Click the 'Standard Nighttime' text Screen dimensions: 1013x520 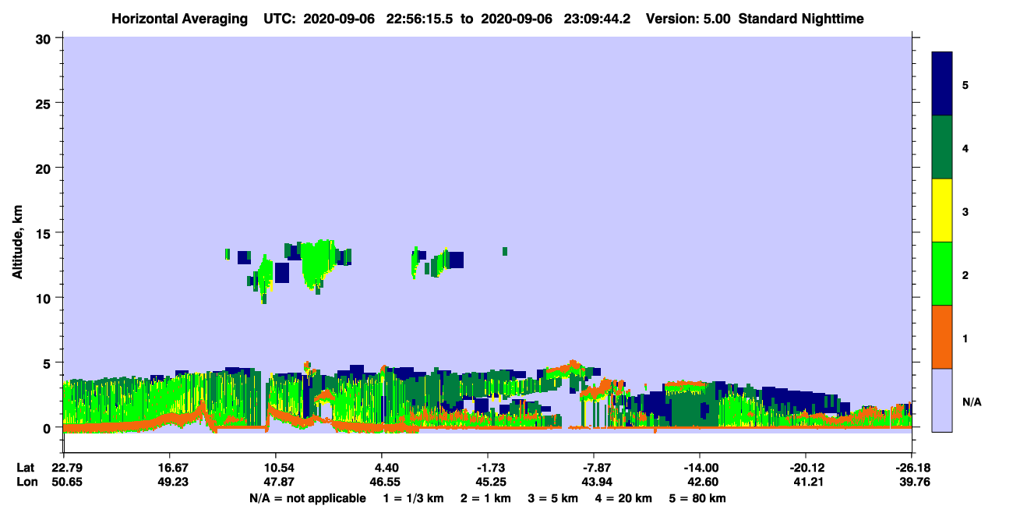coord(800,18)
